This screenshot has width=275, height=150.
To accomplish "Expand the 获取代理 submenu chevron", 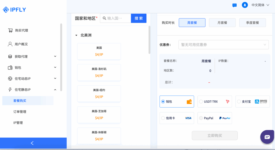I will tap(55, 56).
